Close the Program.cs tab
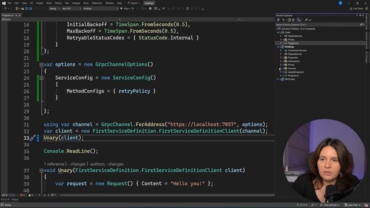Viewport: 370px width, 208px height. tap(20, 16)
